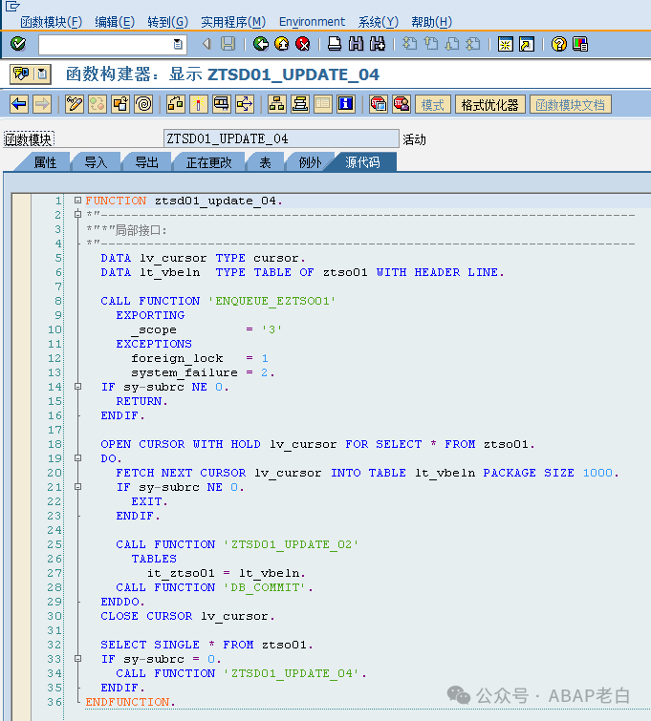
Task: Click the Print icon
Action: (335, 44)
